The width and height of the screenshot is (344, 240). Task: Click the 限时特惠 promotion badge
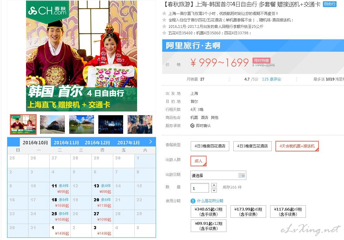[261, 60]
